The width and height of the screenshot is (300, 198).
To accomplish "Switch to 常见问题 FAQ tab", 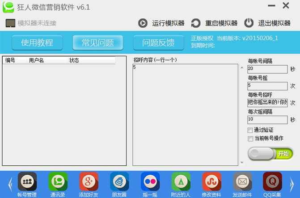I will pos(97,43).
